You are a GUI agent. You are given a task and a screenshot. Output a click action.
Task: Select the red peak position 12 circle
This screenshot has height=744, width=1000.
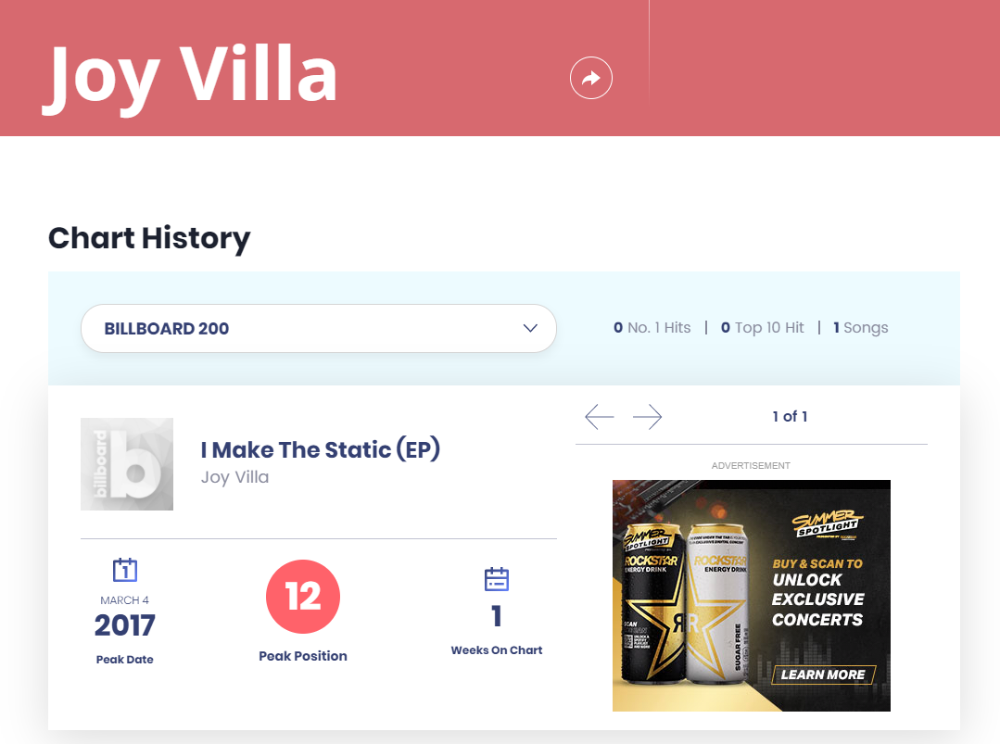(303, 598)
